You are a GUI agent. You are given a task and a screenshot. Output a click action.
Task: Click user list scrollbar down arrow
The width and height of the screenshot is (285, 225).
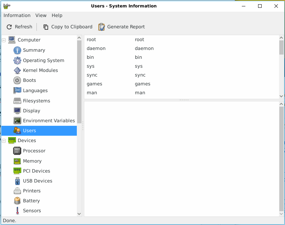point(281,96)
